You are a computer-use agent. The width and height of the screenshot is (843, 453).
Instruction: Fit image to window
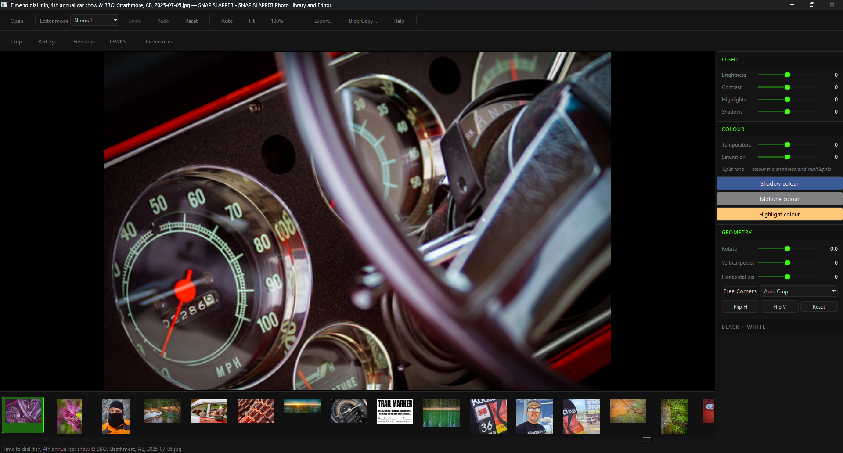[x=252, y=21]
